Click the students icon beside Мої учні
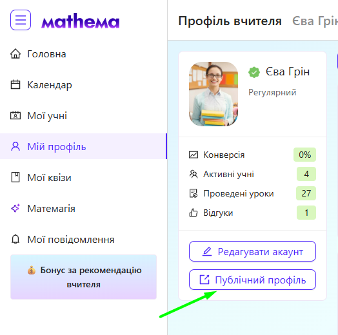Image resolution: width=338 pixels, height=335 pixels. coord(15,115)
